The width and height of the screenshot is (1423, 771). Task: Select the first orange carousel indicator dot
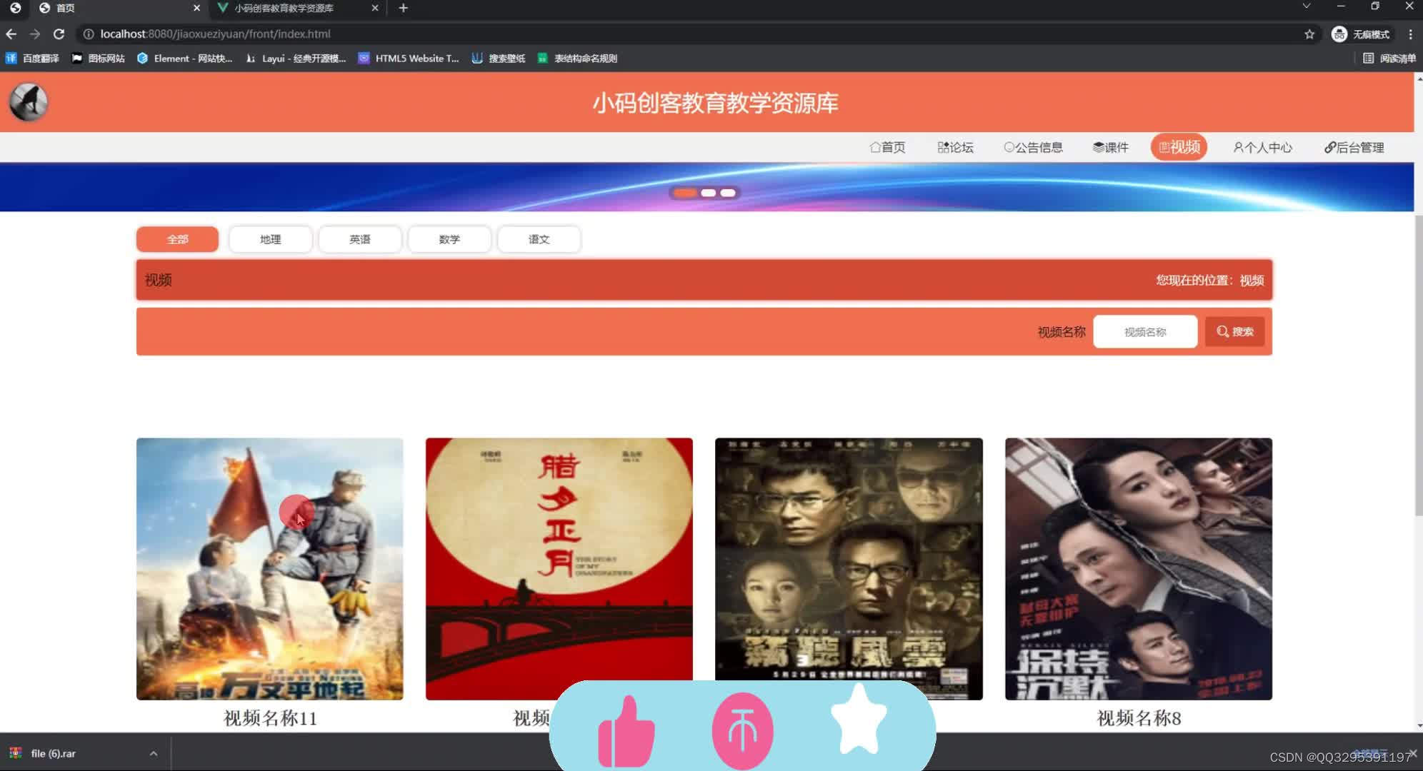[684, 193]
